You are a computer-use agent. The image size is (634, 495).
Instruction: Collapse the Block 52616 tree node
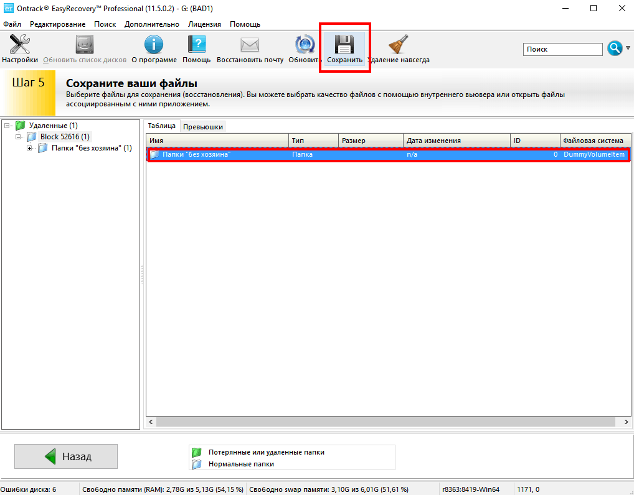click(19, 137)
